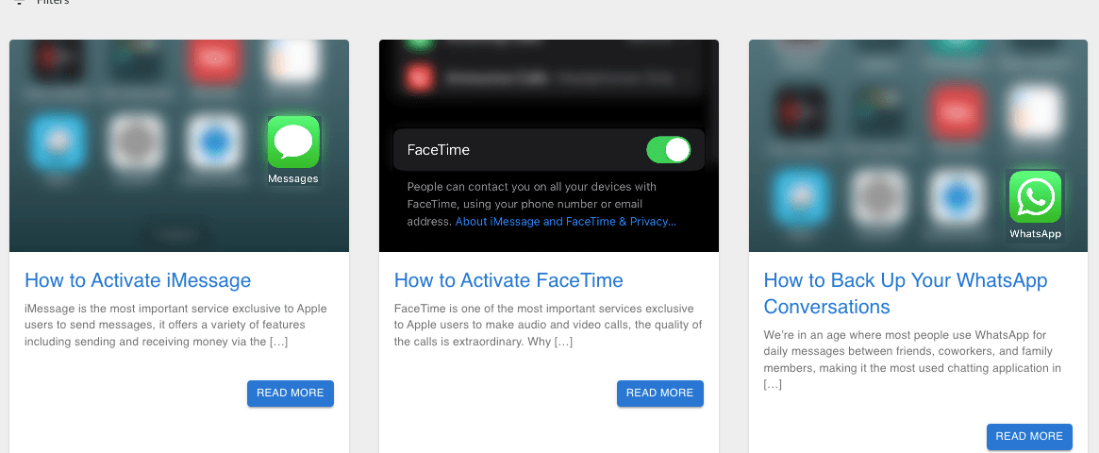Click the iMessage article thumbnail image
1099x453 pixels.
(x=178, y=146)
